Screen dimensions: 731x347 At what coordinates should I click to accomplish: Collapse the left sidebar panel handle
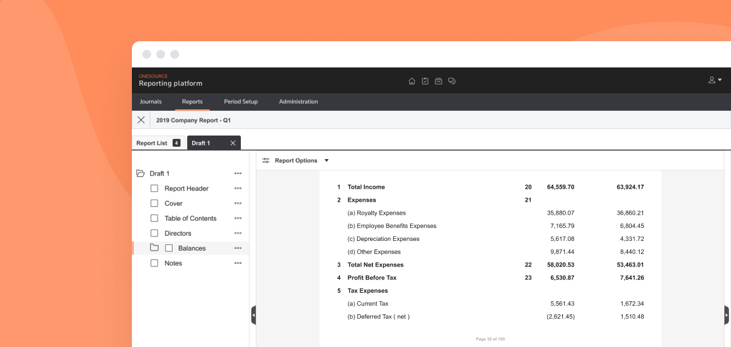(x=253, y=315)
